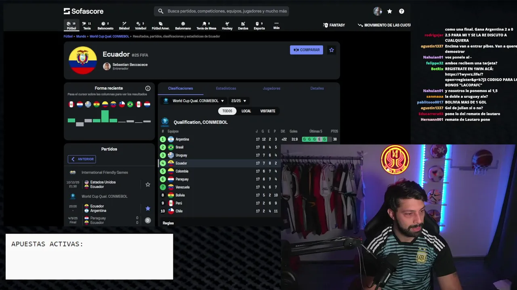Follow the Mundo breadcrumb link
Viewport: 517px width, 290px height.
[x=81, y=36]
